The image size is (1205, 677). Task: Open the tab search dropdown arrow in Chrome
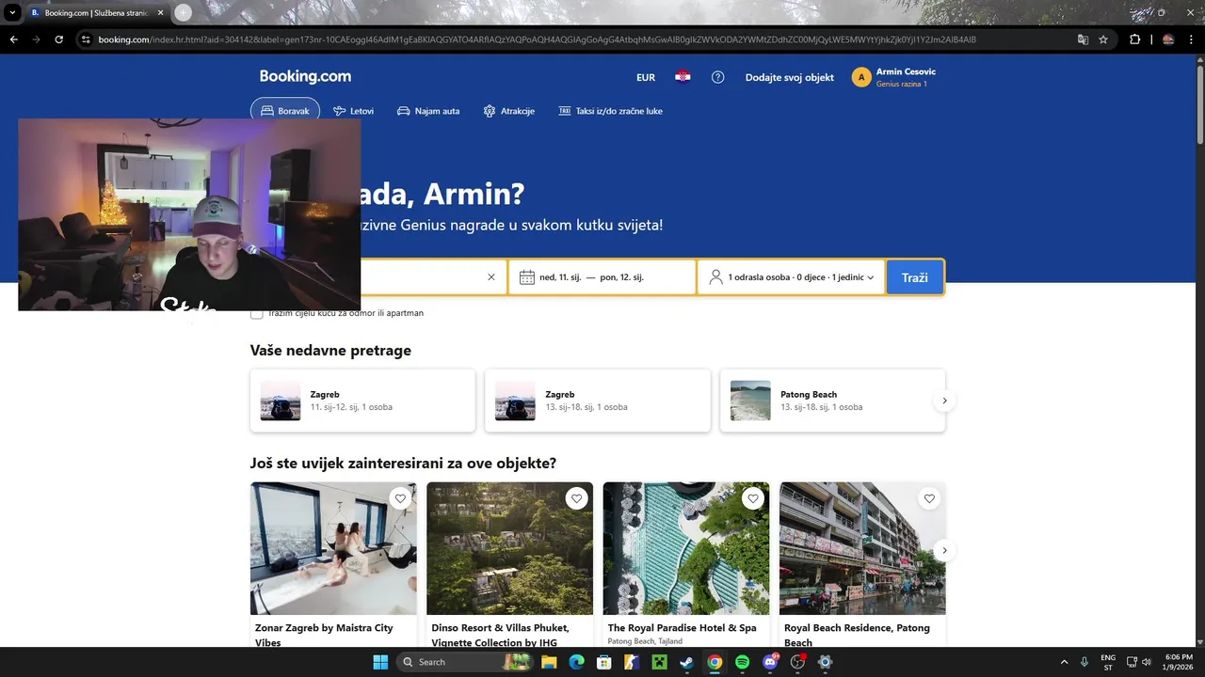pos(12,12)
